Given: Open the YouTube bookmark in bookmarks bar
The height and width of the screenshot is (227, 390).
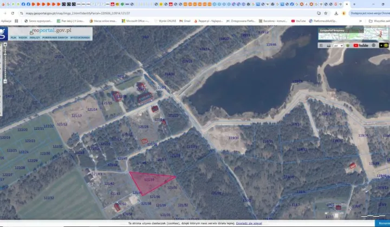Looking at the screenshot, I should pyautogui.click(x=298, y=21).
